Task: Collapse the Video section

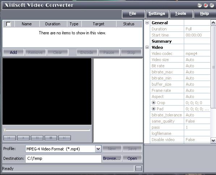Action: pyautogui.click(x=147, y=47)
